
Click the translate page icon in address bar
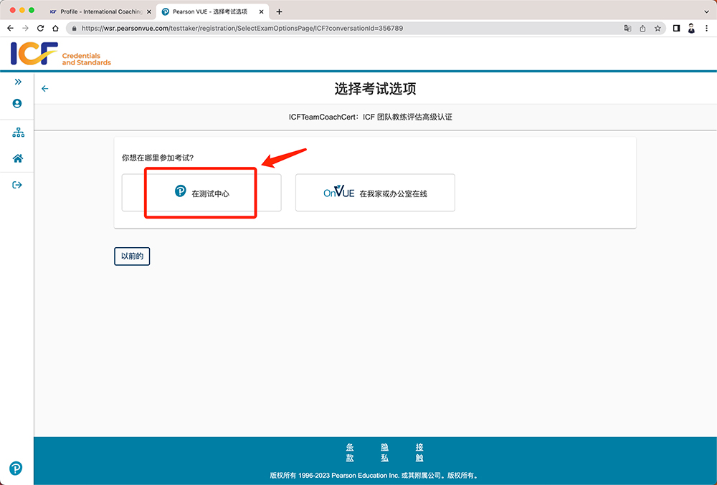627,28
